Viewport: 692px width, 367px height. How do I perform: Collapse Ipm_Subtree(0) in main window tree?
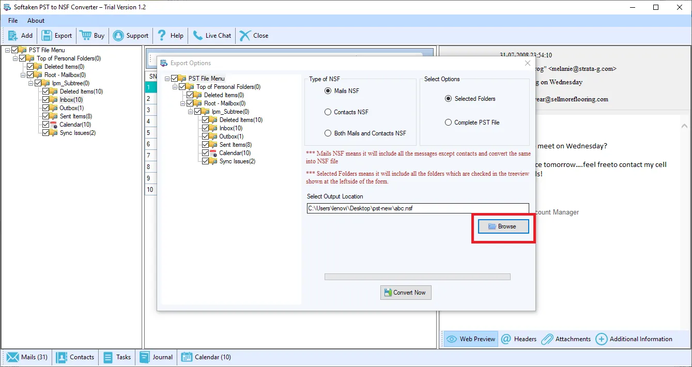click(x=30, y=83)
